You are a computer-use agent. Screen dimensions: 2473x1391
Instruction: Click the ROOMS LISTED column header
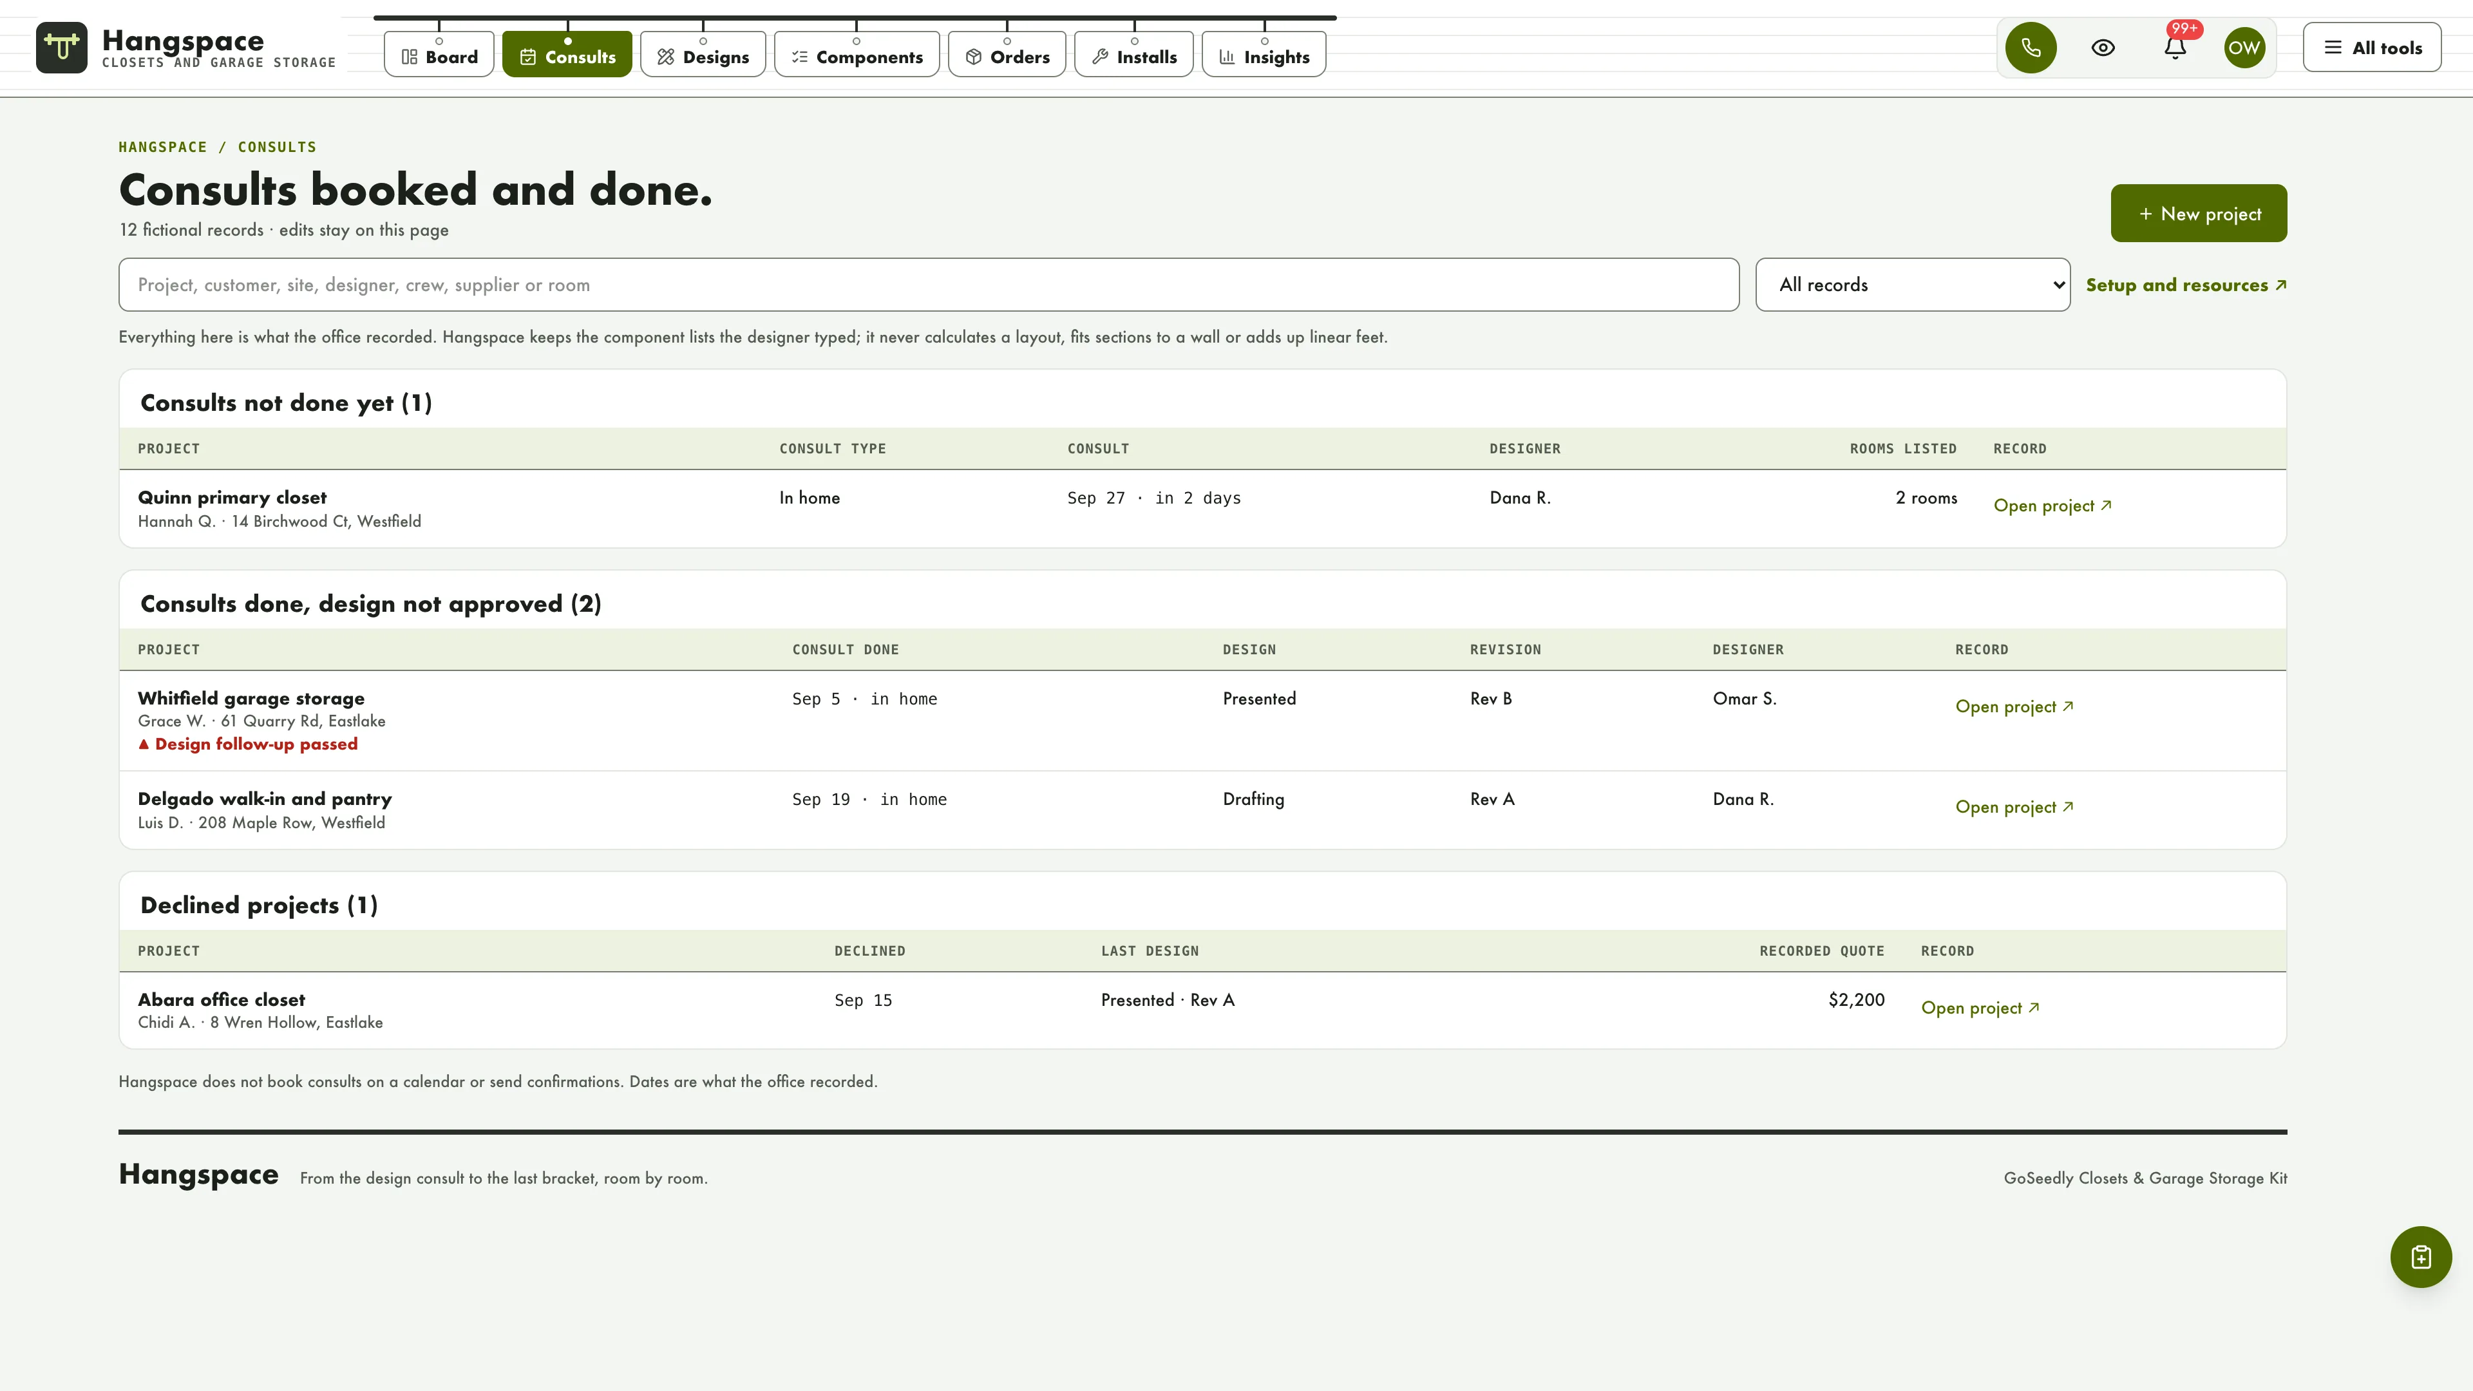[x=1903, y=448]
